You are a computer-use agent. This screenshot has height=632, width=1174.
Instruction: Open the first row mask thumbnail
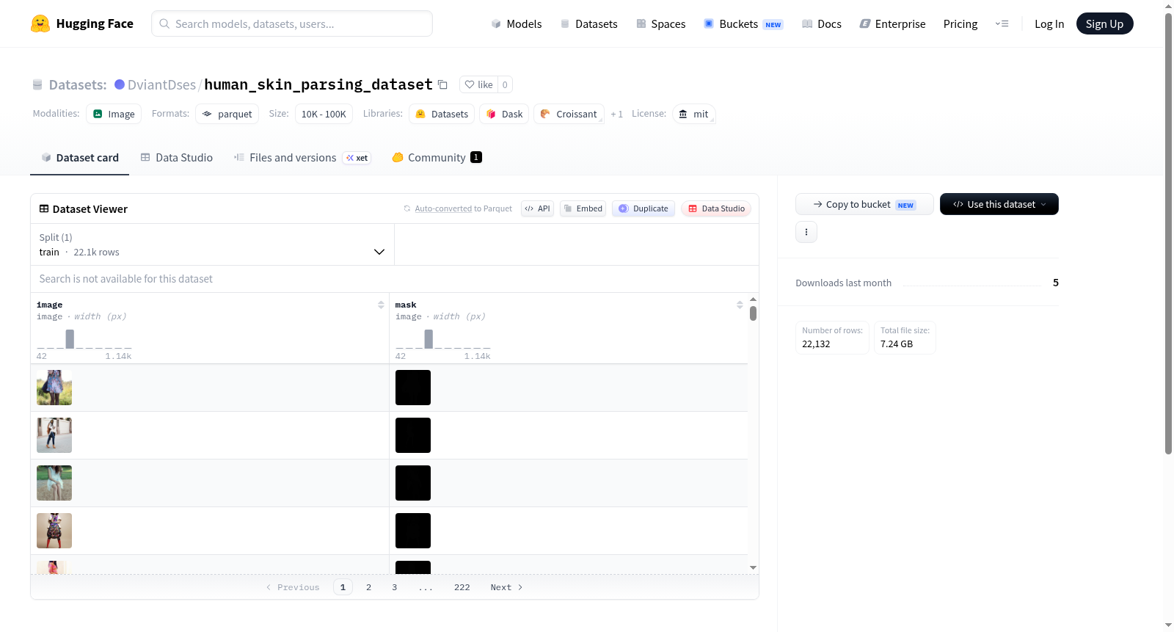(x=413, y=388)
